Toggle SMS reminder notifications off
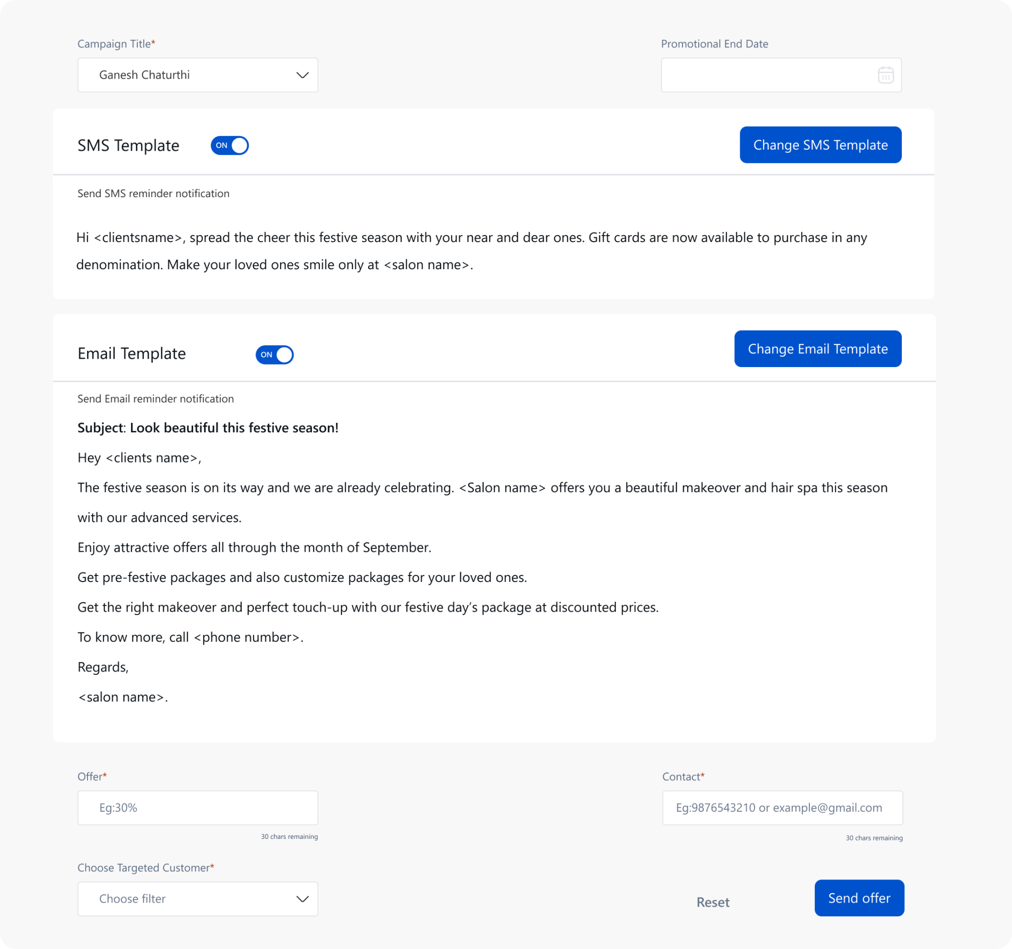The height and width of the screenshot is (949, 1012). tap(230, 145)
